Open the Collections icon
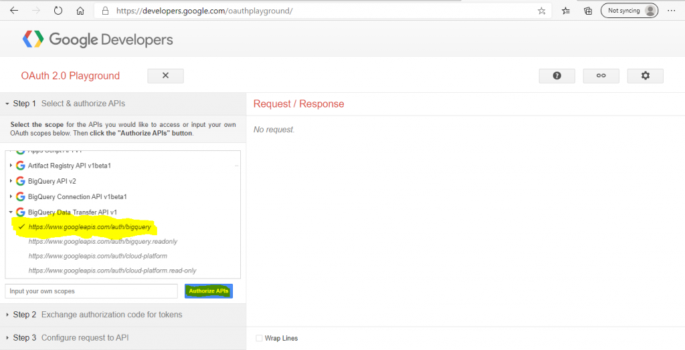 coord(588,11)
